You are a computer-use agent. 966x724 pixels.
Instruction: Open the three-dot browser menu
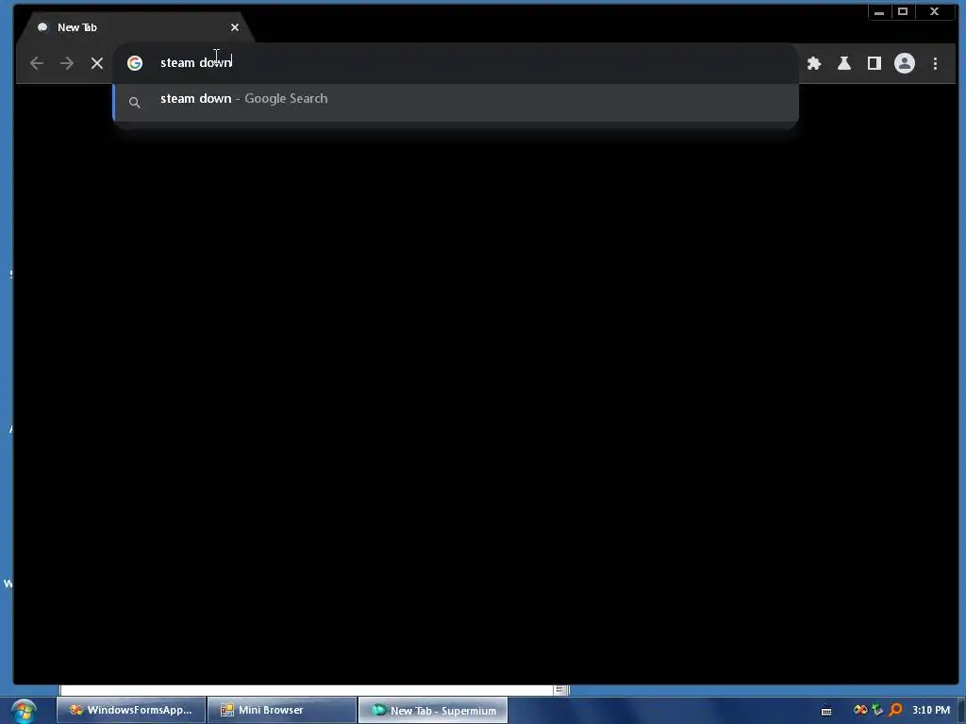pos(935,63)
